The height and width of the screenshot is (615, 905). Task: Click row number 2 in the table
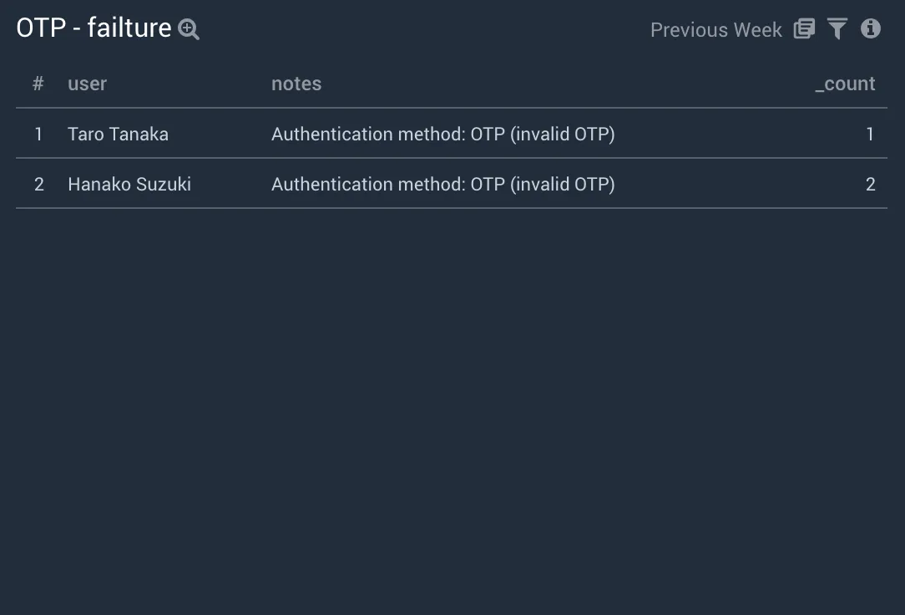[38, 184]
